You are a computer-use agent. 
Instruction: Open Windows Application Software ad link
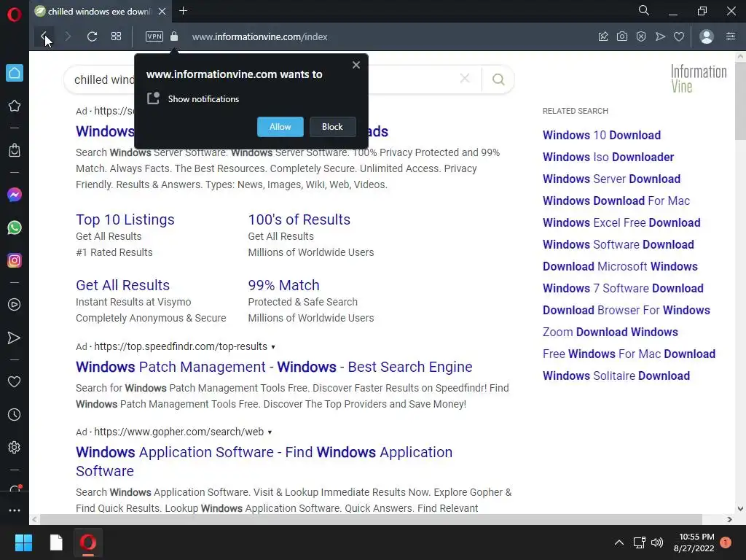coord(264,462)
